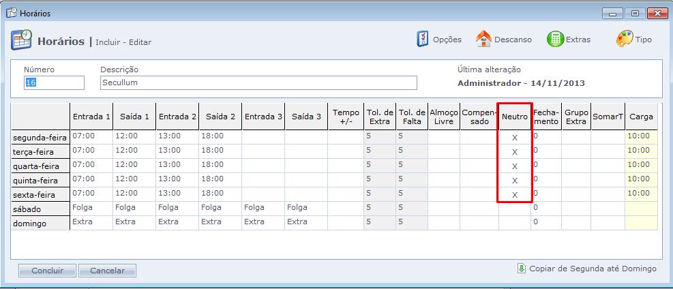Click the Almoço Livre cell for domingo
This screenshot has height=289, width=673.
click(x=443, y=222)
